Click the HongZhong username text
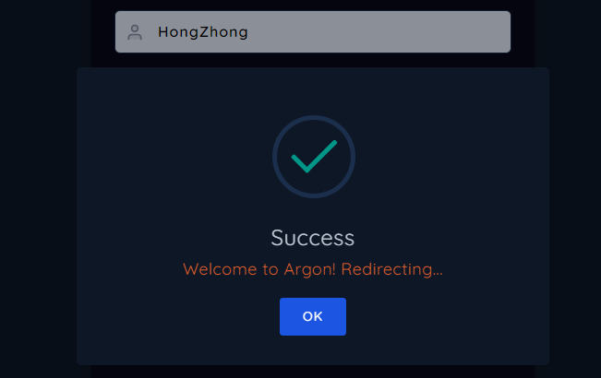Viewport: 601px width, 378px height. tap(203, 32)
